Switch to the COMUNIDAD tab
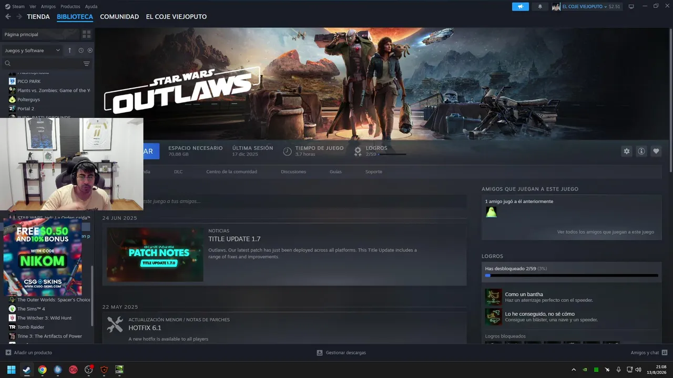 tap(119, 17)
